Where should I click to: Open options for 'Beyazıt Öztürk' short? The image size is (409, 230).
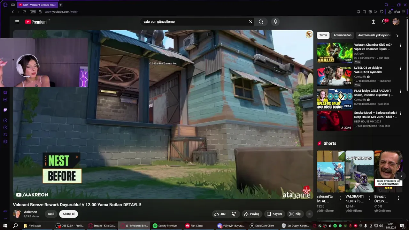398,198
